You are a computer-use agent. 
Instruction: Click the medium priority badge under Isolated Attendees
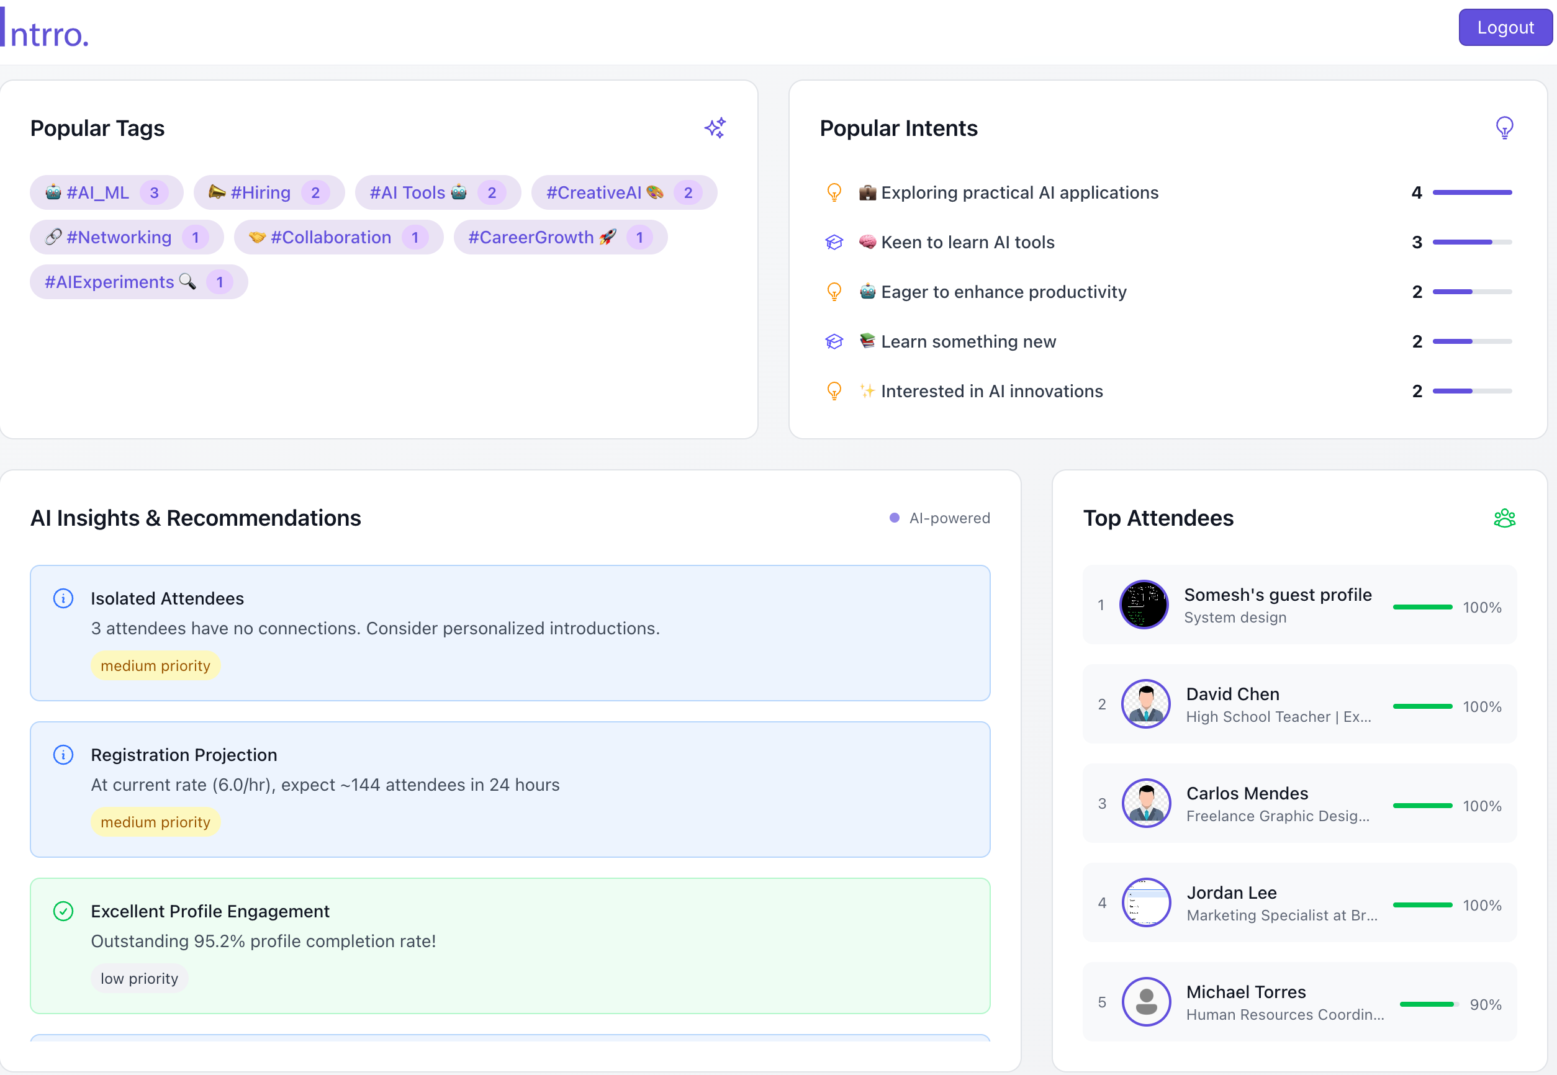[x=155, y=665]
